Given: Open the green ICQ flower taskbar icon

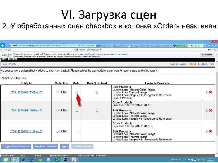Looking at the screenshot, I should coord(57,160).
